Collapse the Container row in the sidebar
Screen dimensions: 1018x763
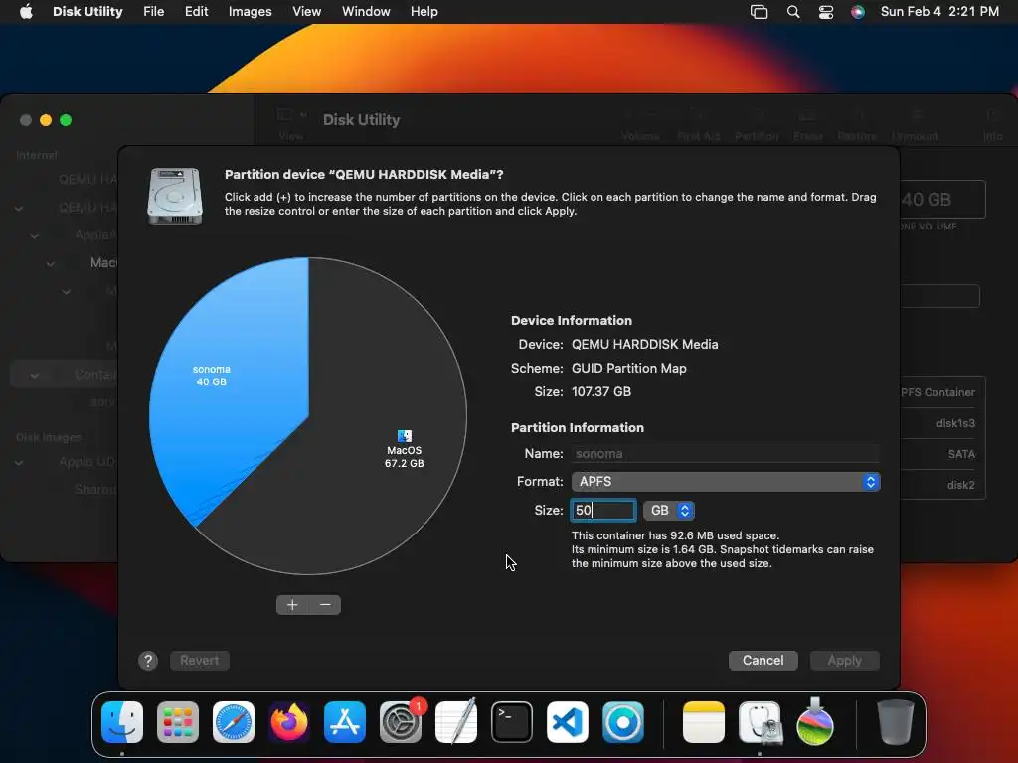click(35, 375)
